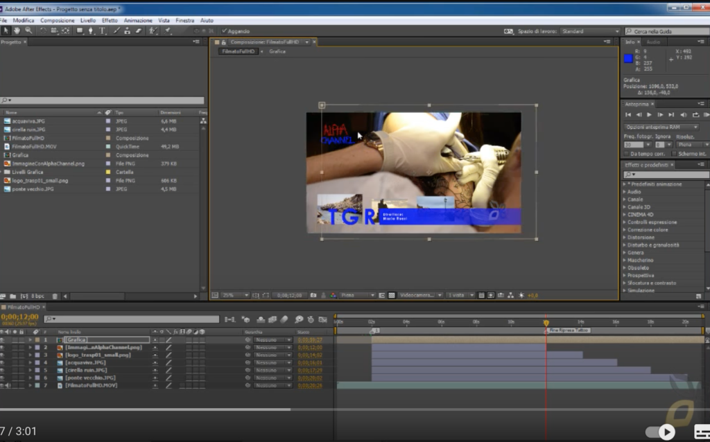Toggle the Aggancio snapping checkbox
Screen dimensions: 710x442
(224, 31)
